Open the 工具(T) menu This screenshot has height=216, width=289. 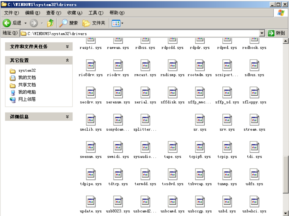[96, 13]
